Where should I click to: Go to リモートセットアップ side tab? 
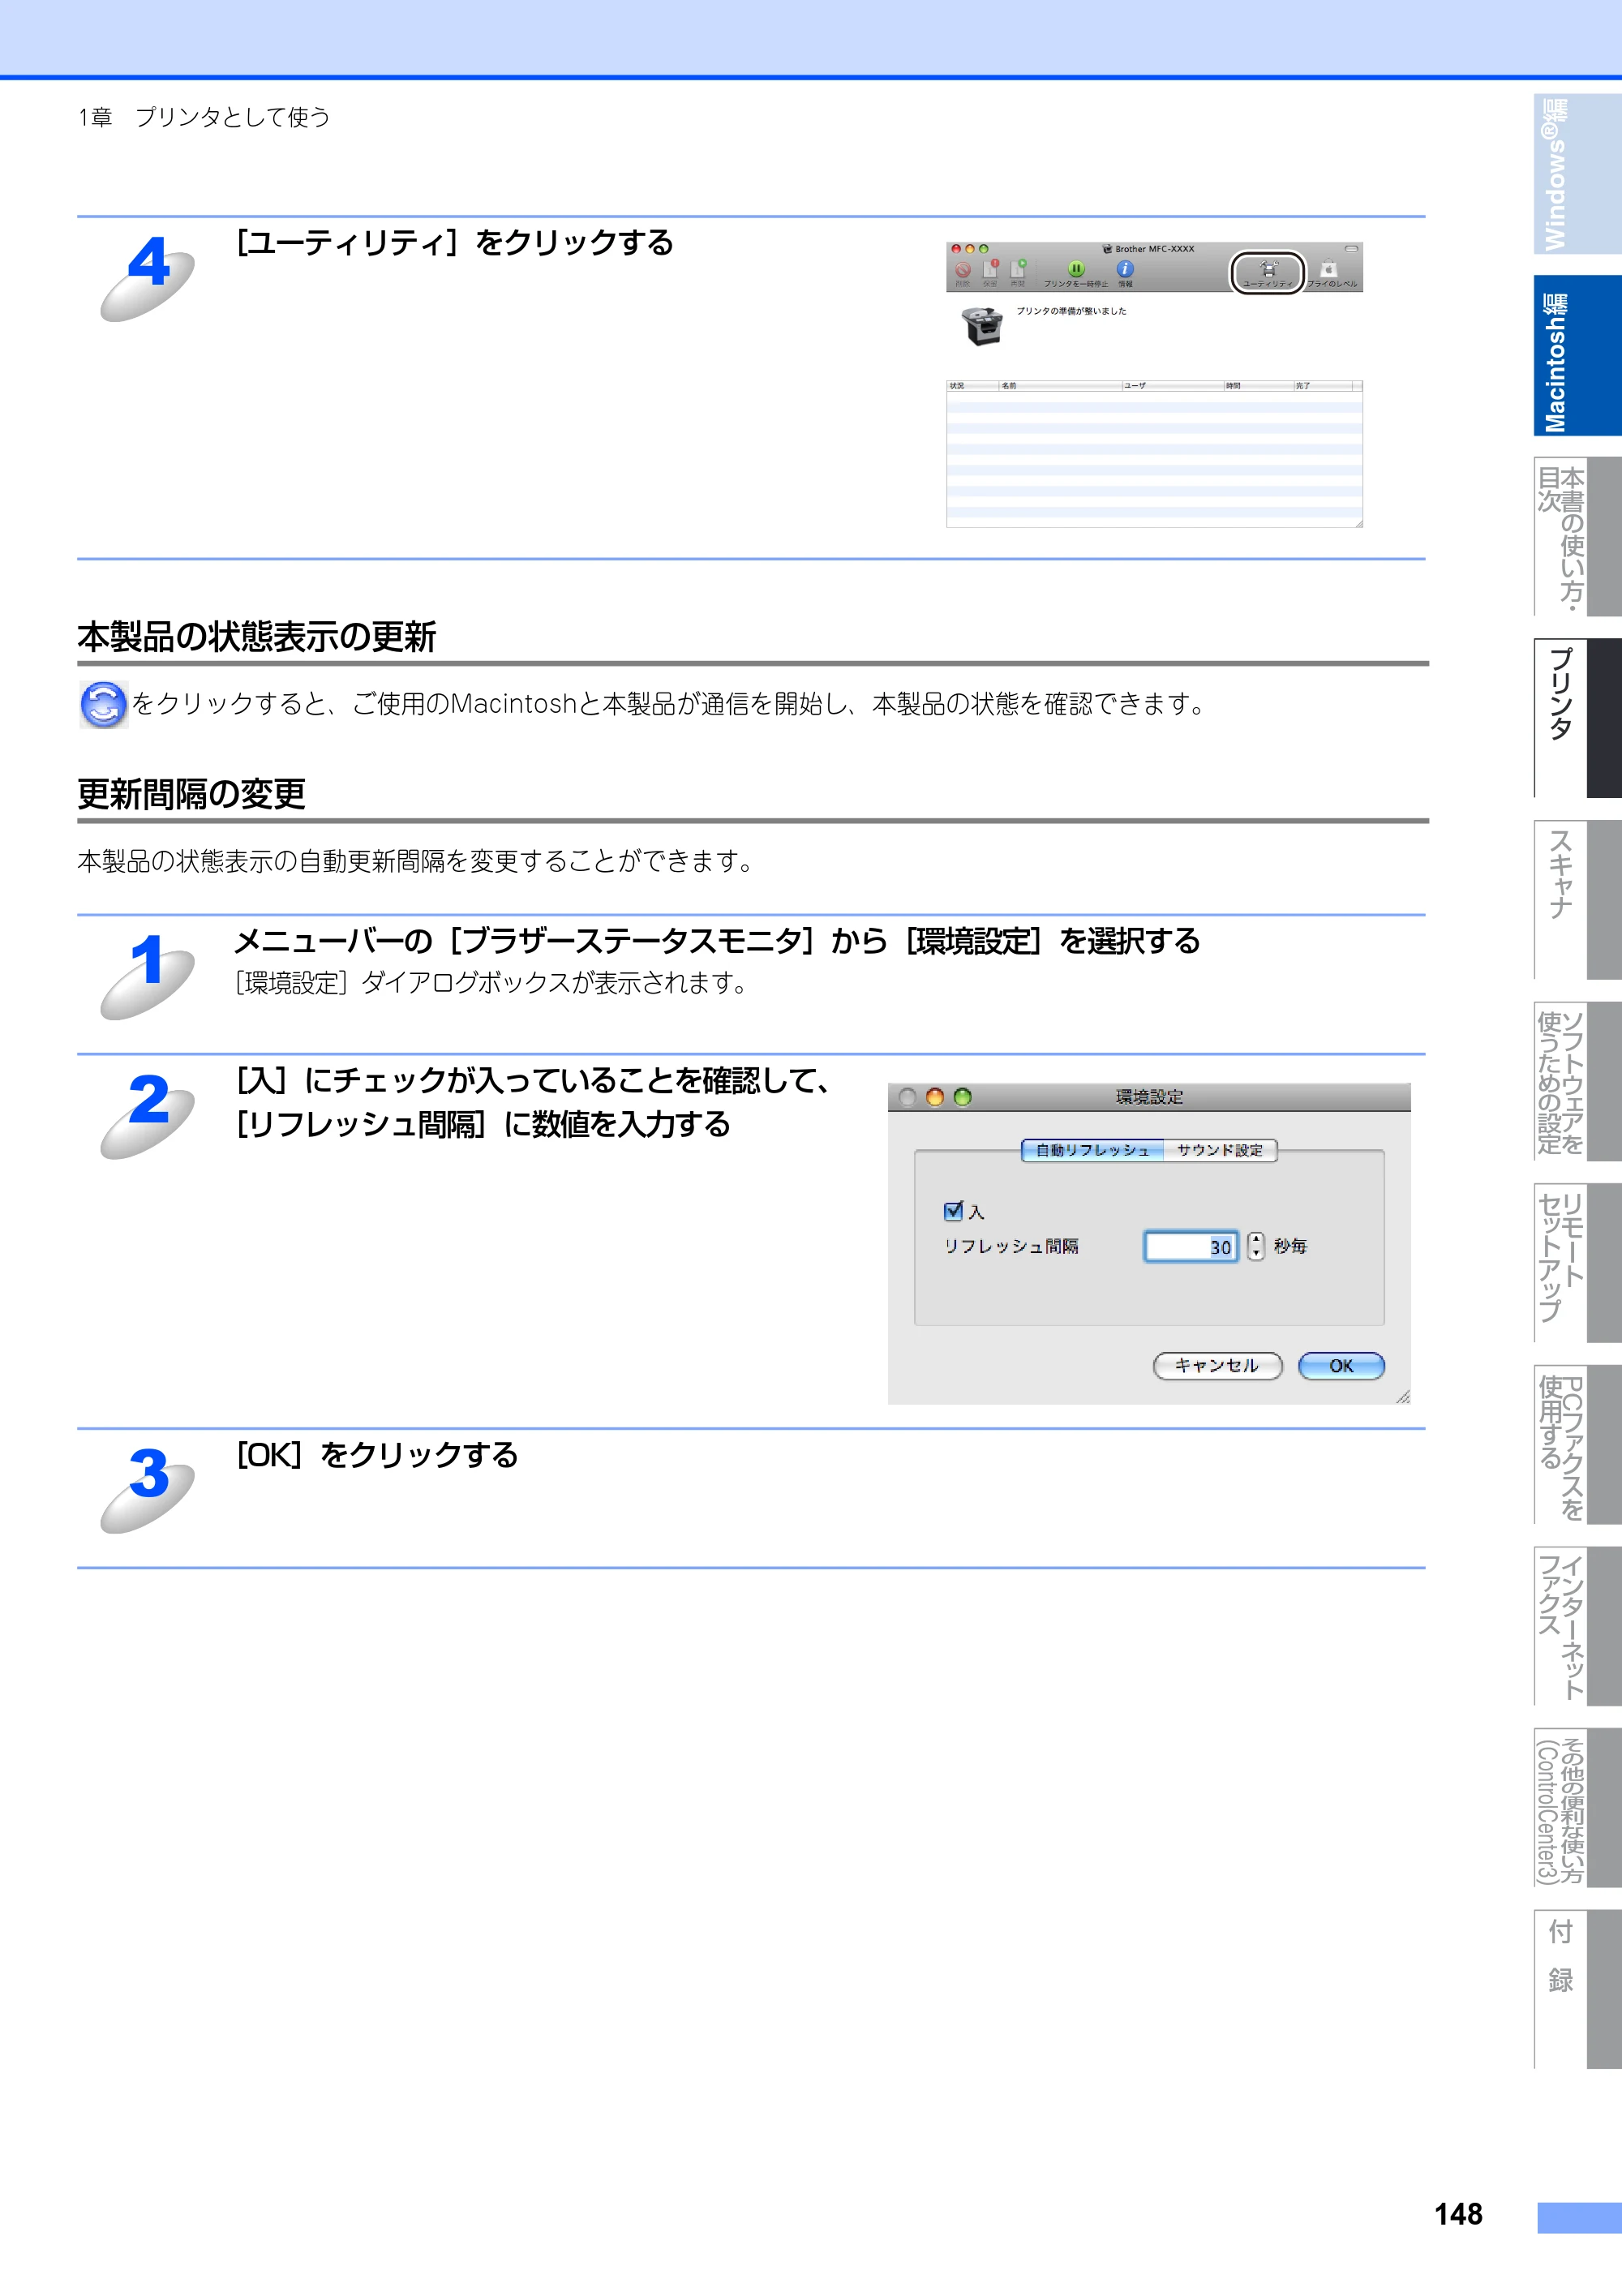pos(1577,1263)
